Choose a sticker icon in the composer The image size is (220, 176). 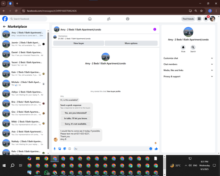point(65,149)
